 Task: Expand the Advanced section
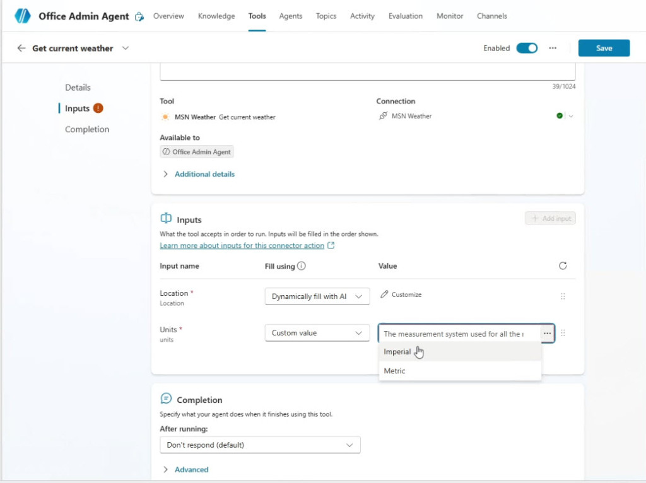pyautogui.click(x=186, y=469)
